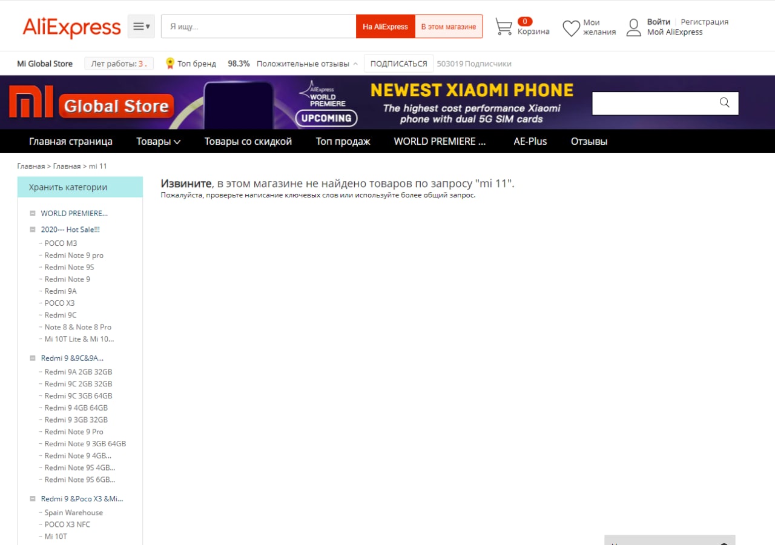This screenshot has width=775, height=545.
Task: Expand the 'Товары' nav dropdown
Action: click(x=159, y=141)
